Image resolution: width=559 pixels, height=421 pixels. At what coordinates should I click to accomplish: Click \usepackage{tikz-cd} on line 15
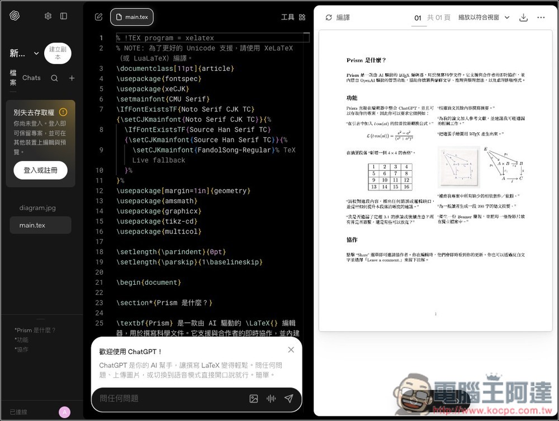[157, 221]
